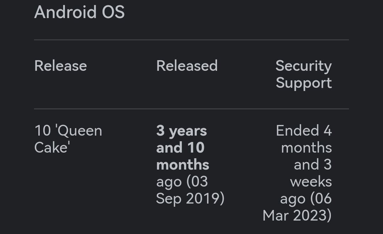Viewport: 383px width, 234px height.
Task: Click the "10 'Queen" release name text
Action: pos(68,131)
